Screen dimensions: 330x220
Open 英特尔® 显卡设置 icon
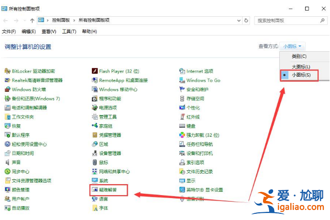tap(182, 190)
